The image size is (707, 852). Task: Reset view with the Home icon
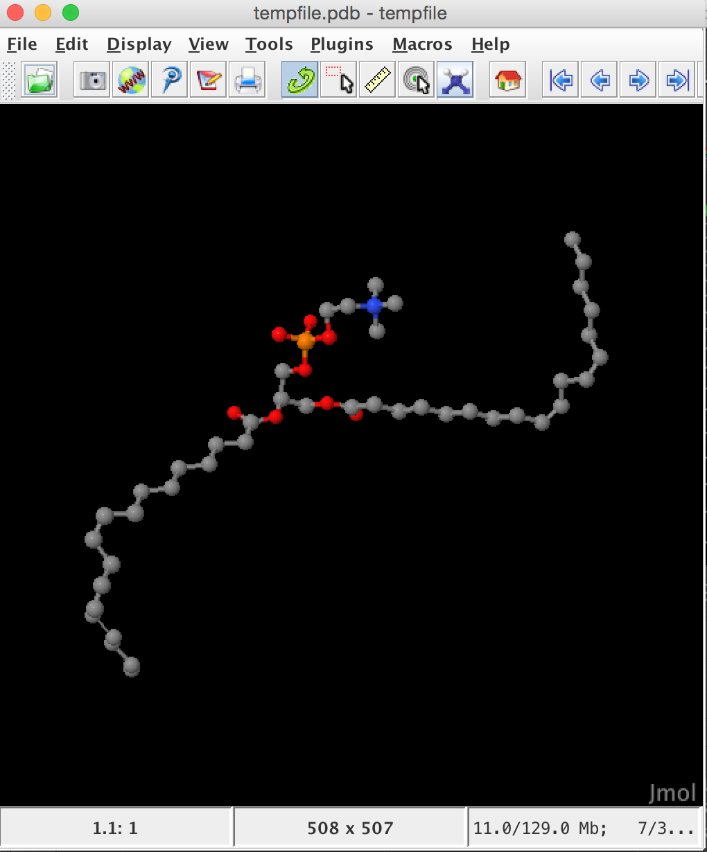pyautogui.click(x=507, y=79)
